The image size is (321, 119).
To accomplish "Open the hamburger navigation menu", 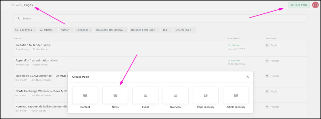I will (x=7, y=5).
